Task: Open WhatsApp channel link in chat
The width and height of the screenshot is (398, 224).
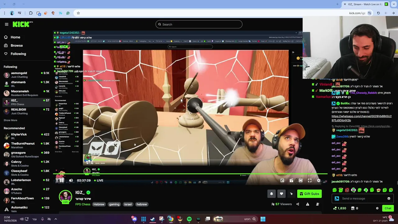Action: [x=362, y=118]
